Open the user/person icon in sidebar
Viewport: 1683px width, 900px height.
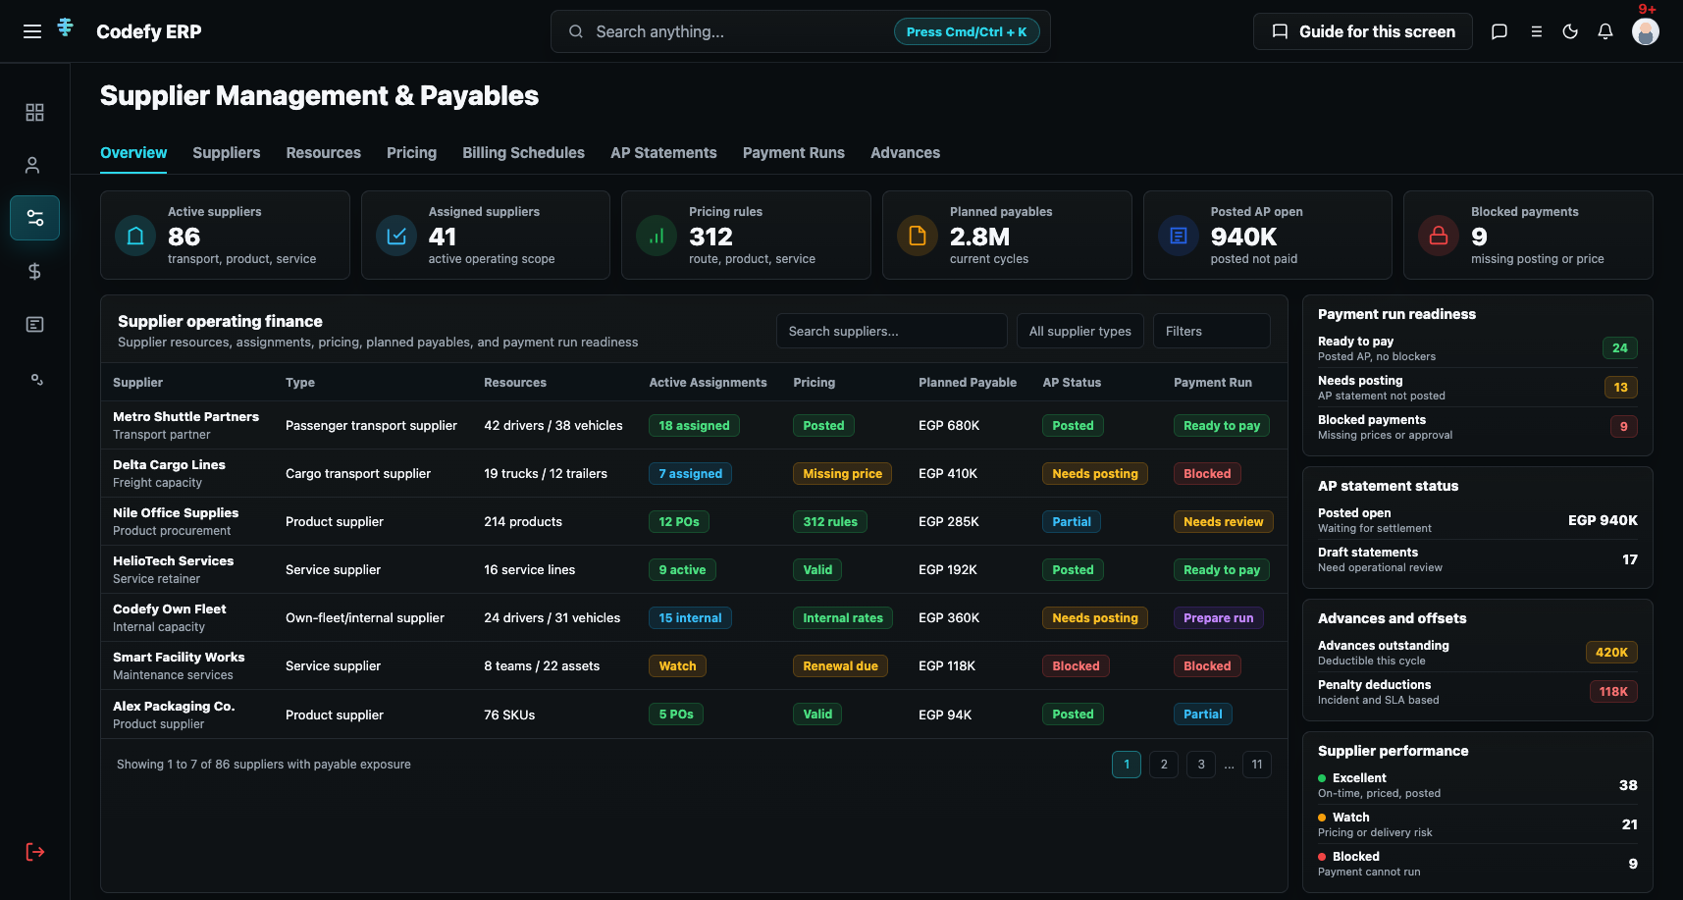32,165
